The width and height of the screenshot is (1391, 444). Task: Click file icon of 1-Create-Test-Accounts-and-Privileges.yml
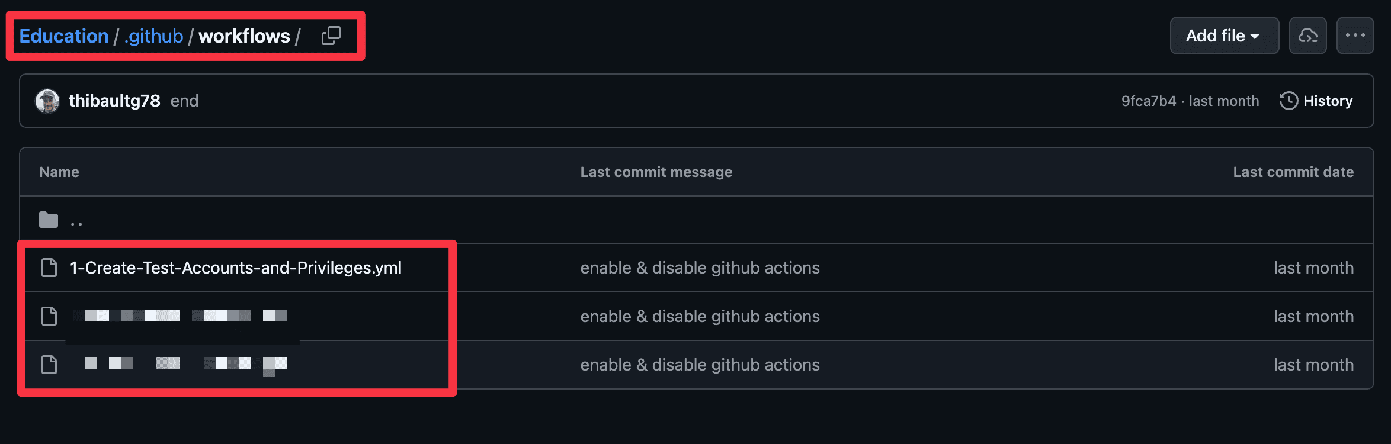click(49, 268)
